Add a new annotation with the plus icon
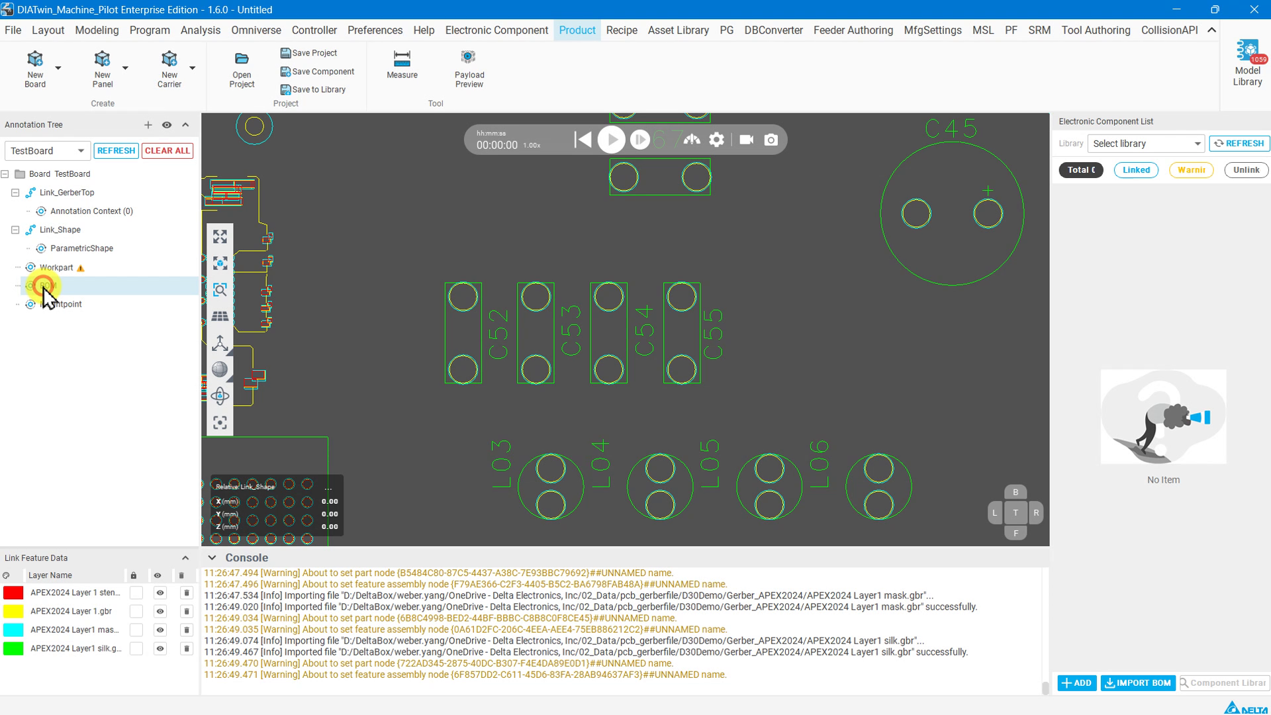The image size is (1271, 715). tap(148, 125)
